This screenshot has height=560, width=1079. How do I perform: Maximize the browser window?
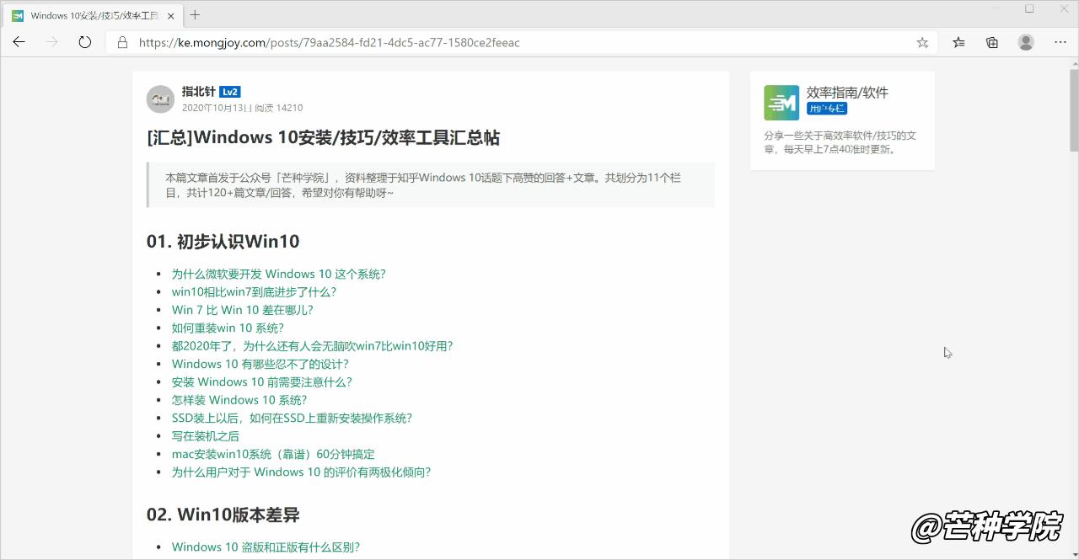1029,8
